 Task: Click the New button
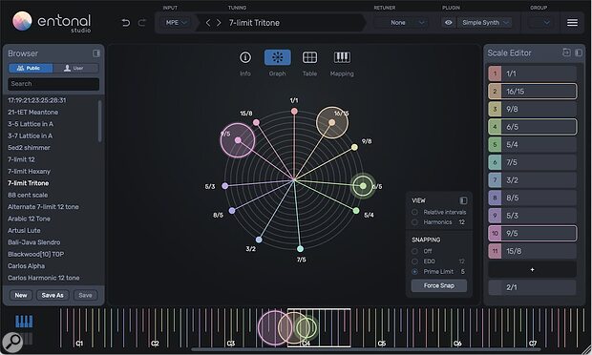tap(21, 295)
